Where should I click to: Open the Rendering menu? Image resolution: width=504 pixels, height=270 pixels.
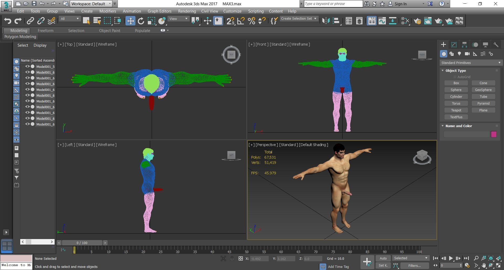coord(187,11)
